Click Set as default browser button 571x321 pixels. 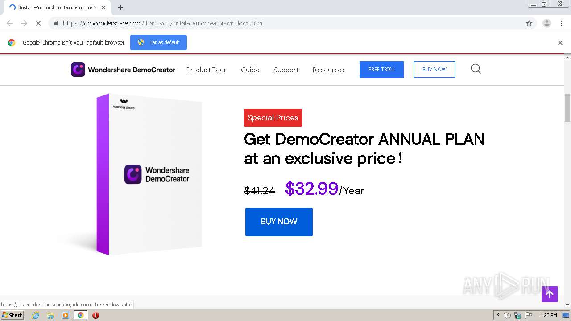tap(158, 42)
